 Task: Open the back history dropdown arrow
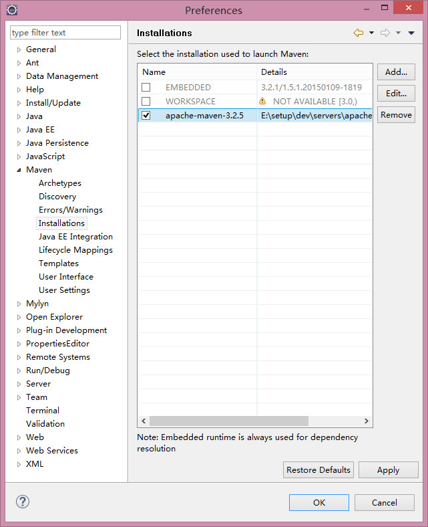pos(371,33)
